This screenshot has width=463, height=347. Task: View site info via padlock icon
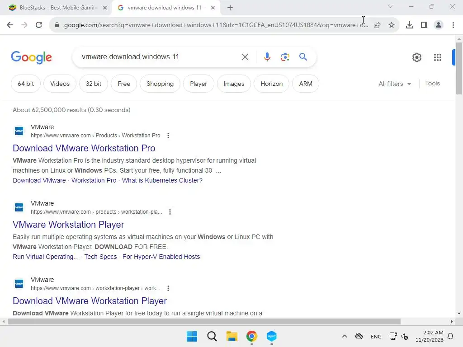(x=57, y=25)
